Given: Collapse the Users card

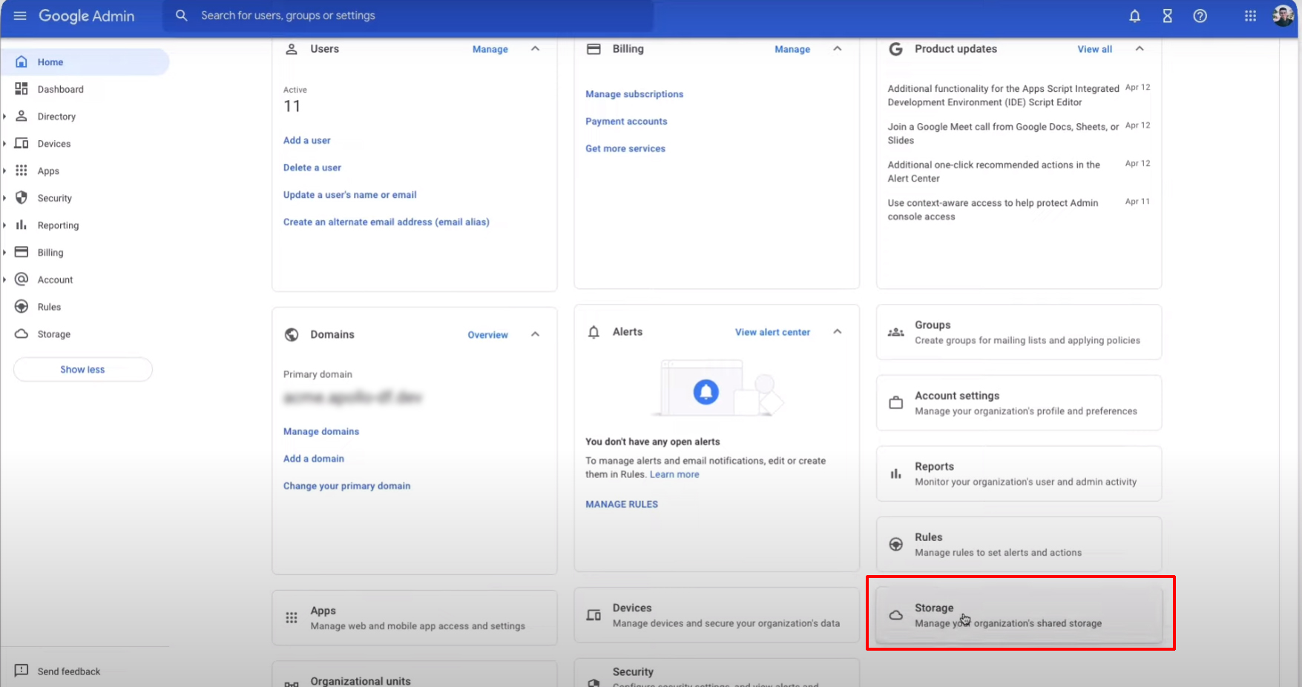Looking at the screenshot, I should [535, 49].
